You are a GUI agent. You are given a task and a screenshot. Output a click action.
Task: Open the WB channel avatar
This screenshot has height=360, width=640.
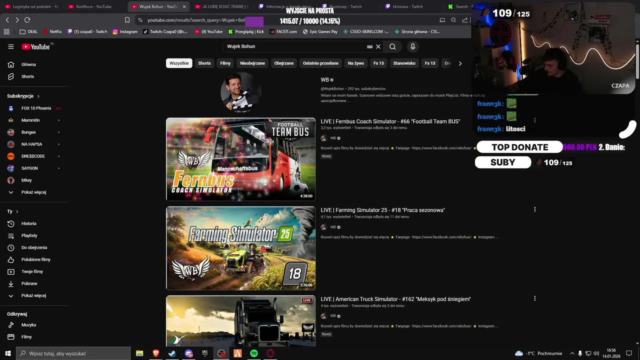(241, 92)
